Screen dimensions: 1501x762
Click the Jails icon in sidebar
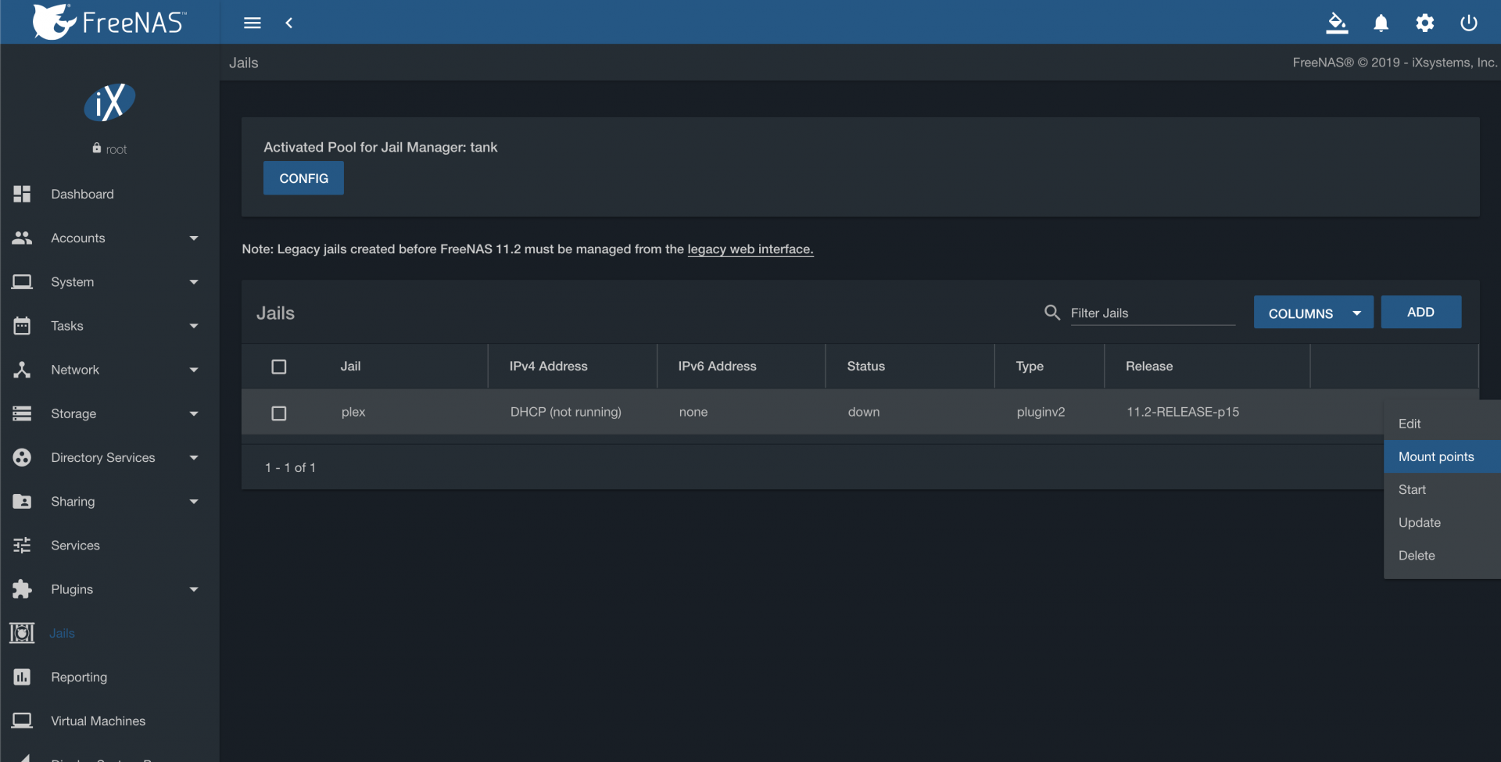(x=22, y=633)
